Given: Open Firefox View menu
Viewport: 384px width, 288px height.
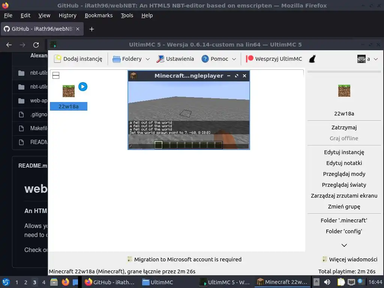Looking at the screenshot, I should pos(44,15).
